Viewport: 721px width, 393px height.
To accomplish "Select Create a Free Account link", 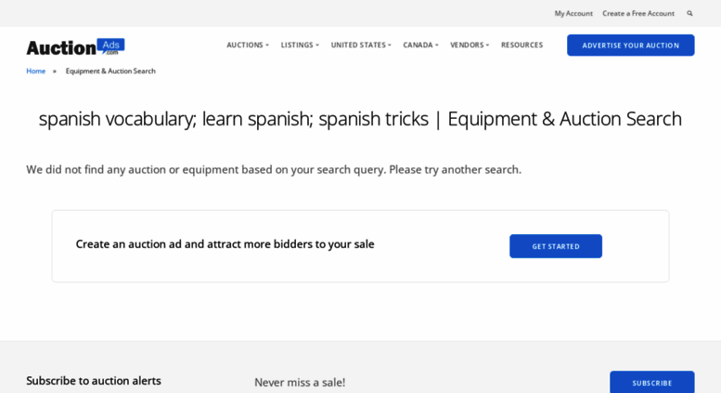I will (x=638, y=13).
